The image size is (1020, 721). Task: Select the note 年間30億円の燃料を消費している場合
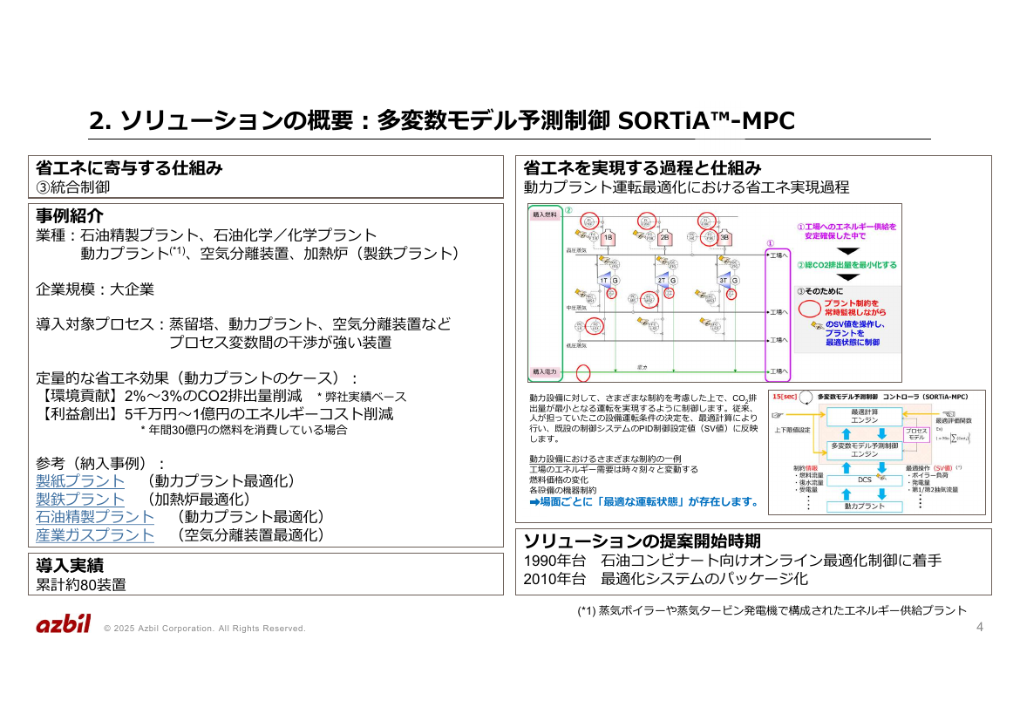point(244,430)
